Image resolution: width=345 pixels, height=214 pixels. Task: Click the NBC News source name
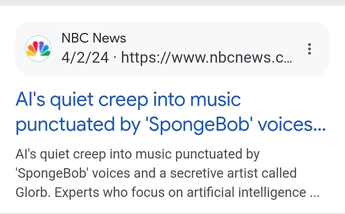pos(93,38)
